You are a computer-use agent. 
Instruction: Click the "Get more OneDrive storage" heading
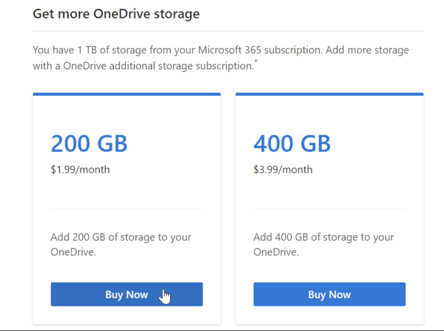tap(116, 14)
